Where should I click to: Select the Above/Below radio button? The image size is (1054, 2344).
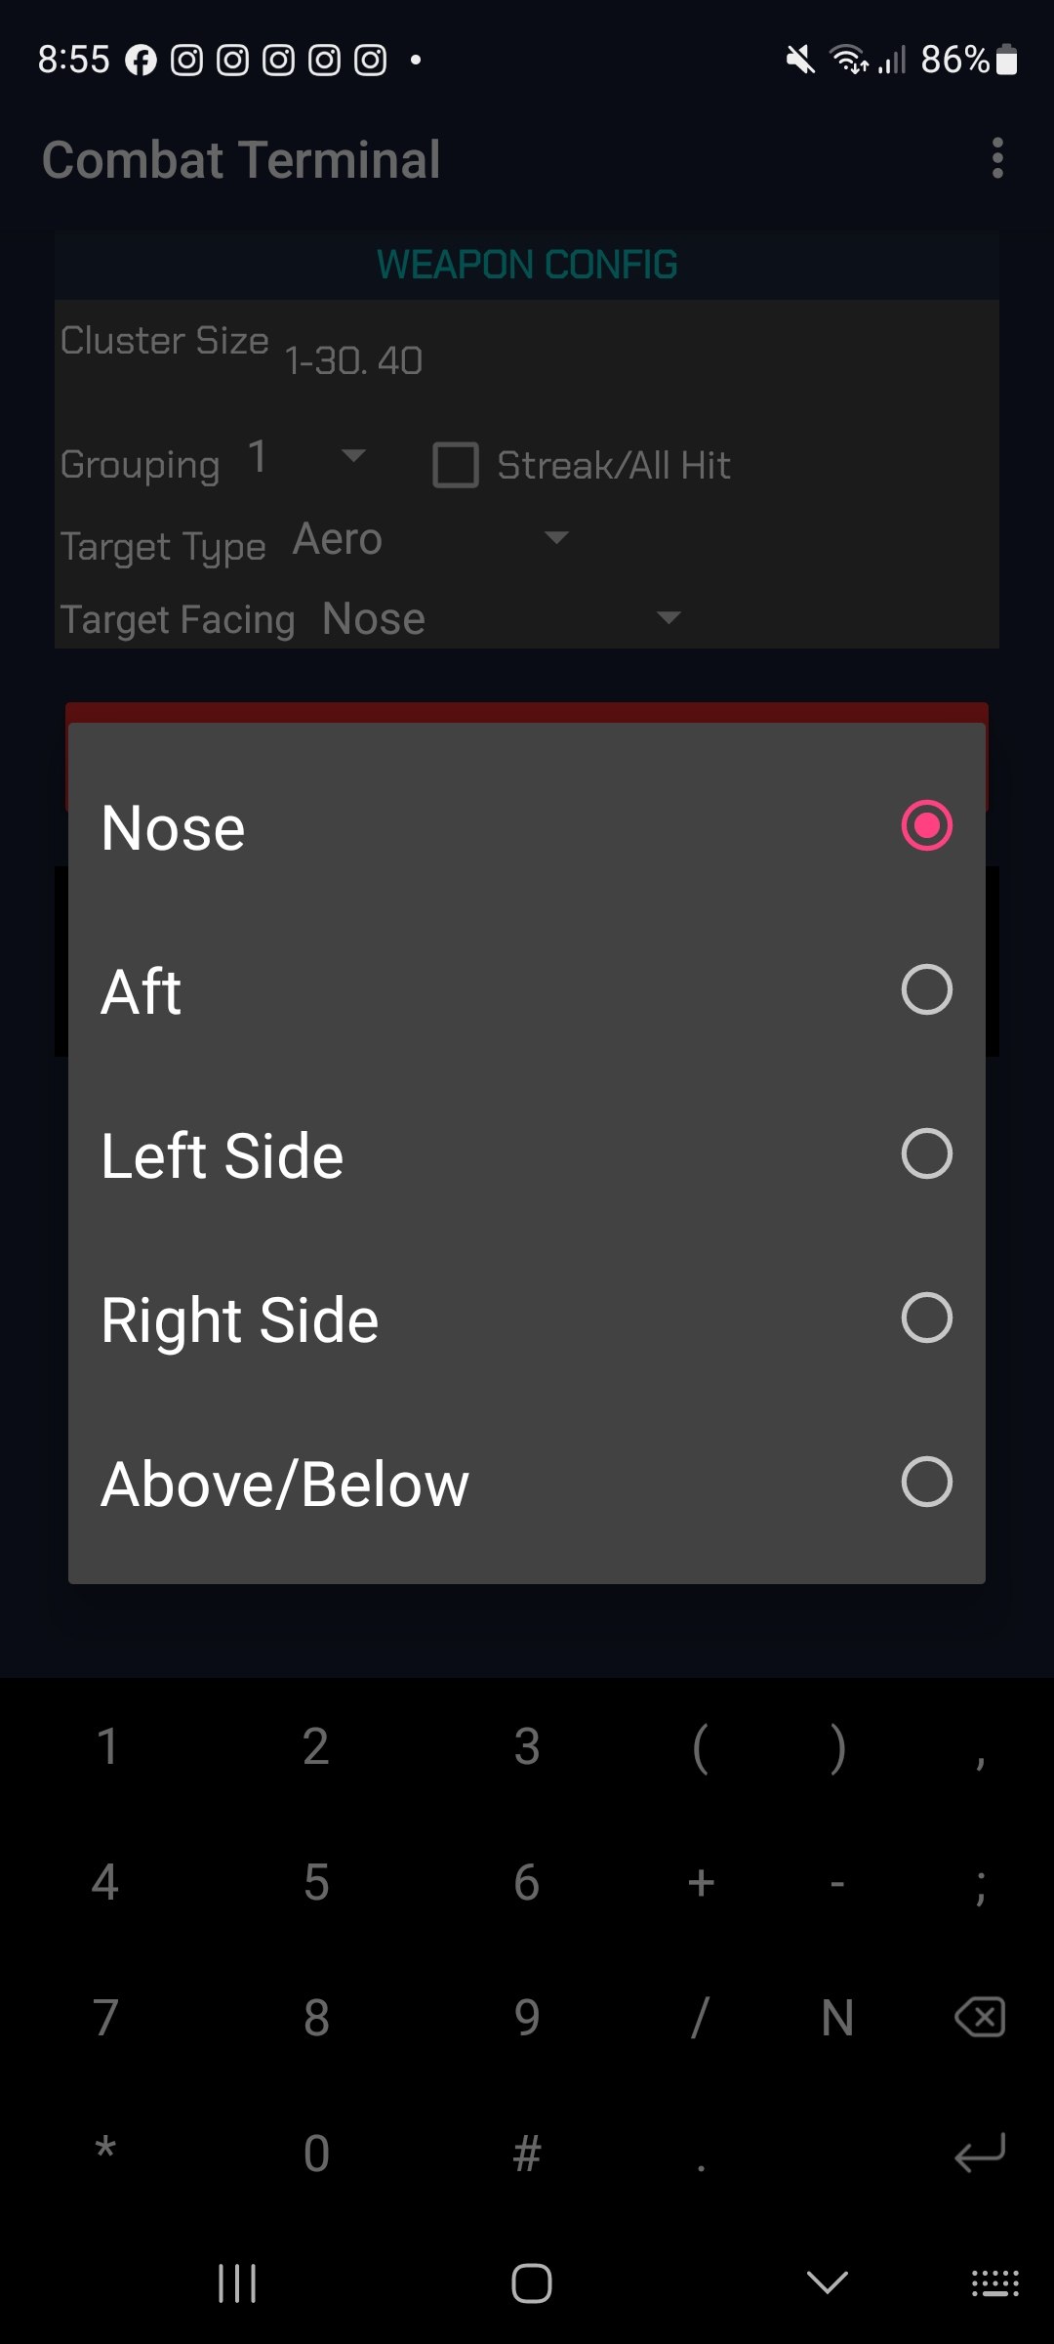(926, 1483)
